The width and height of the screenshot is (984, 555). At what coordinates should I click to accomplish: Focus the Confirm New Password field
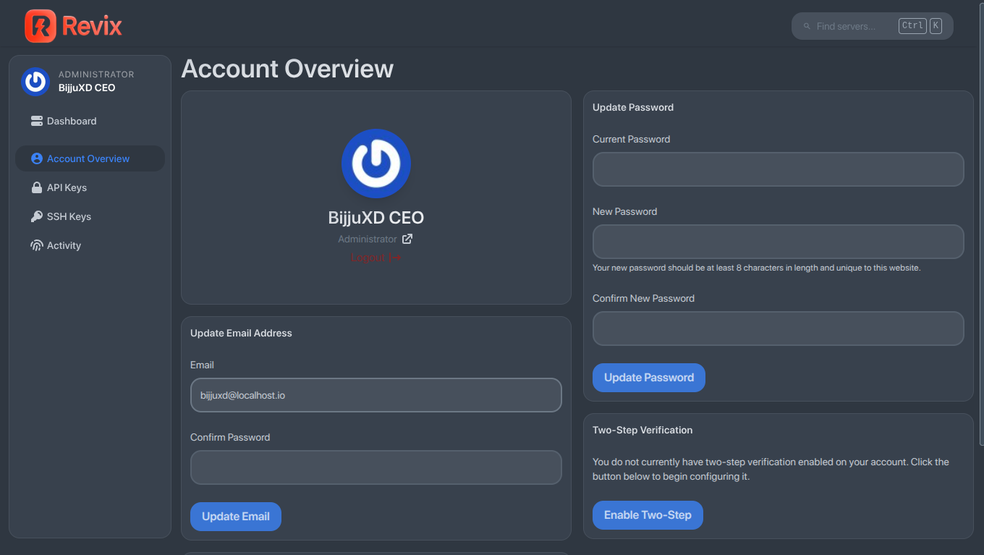coord(779,329)
